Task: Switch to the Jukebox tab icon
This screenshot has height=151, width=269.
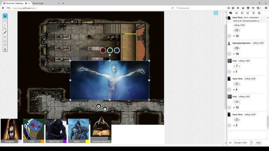Action: 248,13
